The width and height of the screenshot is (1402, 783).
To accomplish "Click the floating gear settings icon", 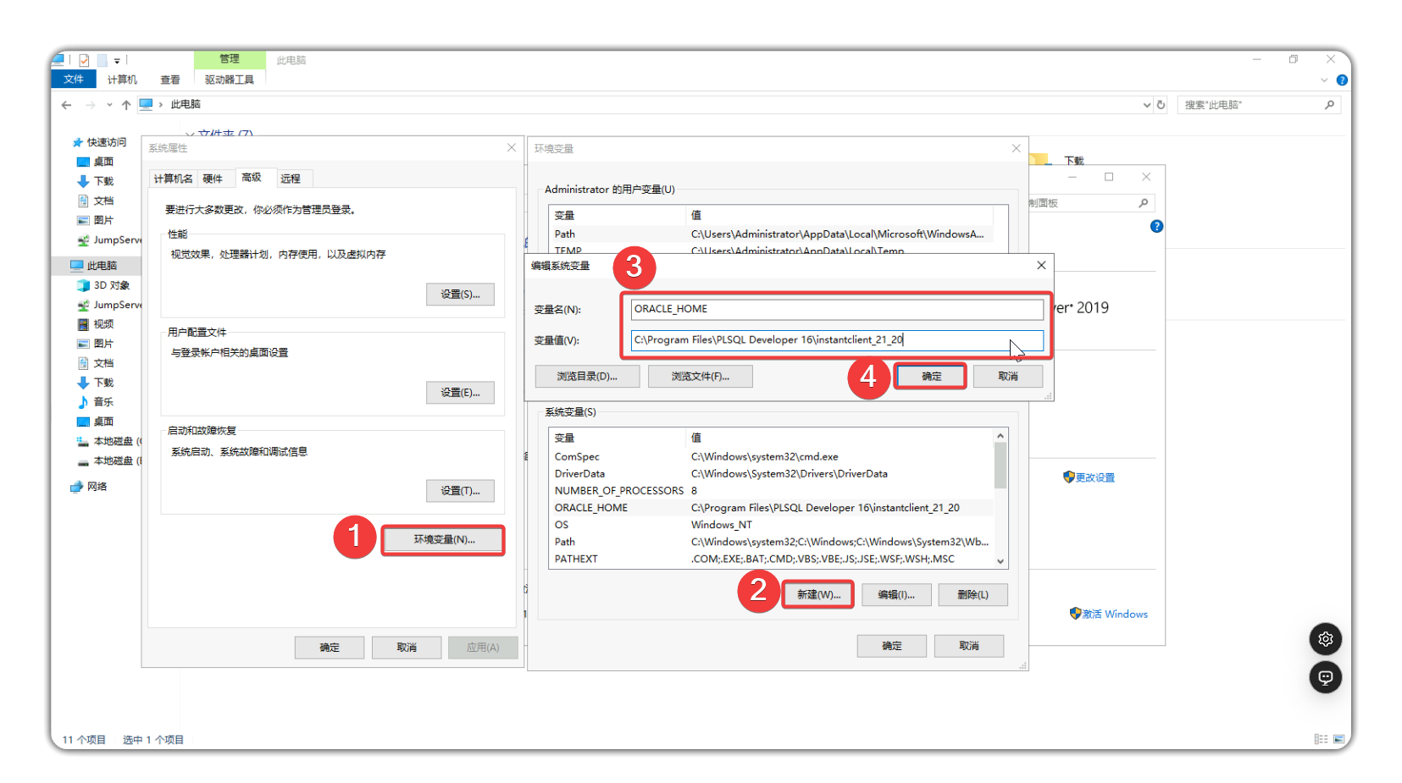I will coord(1325,639).
